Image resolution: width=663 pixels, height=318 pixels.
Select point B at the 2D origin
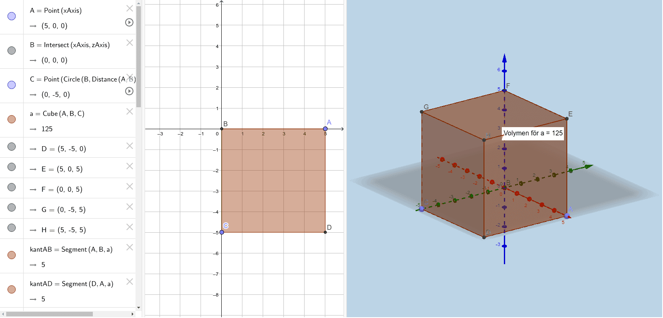[222, 129]
